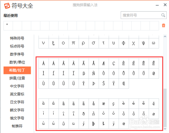The image size is (169, 133).
Task: Insert lowercase ð eth symbol
Action: tap(84, 114)
